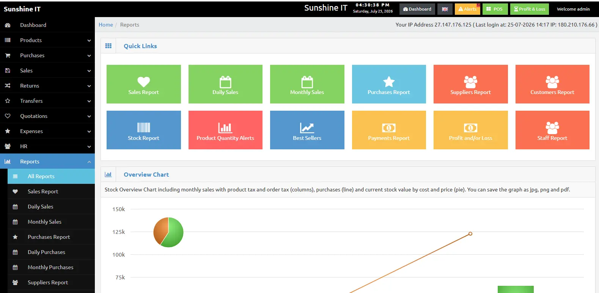Click the Expenses star icon in sidebar

click(x=8, y=131)
